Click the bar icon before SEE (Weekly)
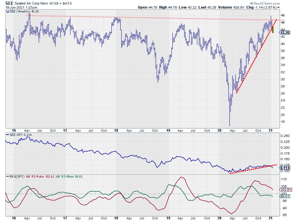 (x=7, y=11)
